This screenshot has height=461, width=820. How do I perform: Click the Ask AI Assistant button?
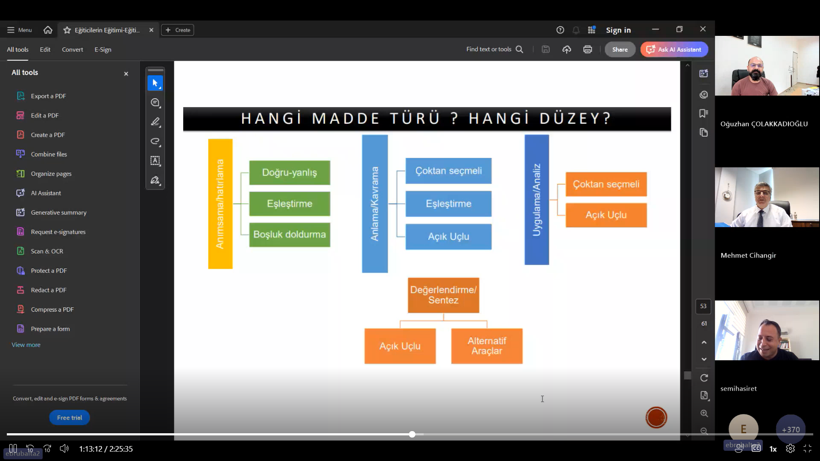pos(674,50)
